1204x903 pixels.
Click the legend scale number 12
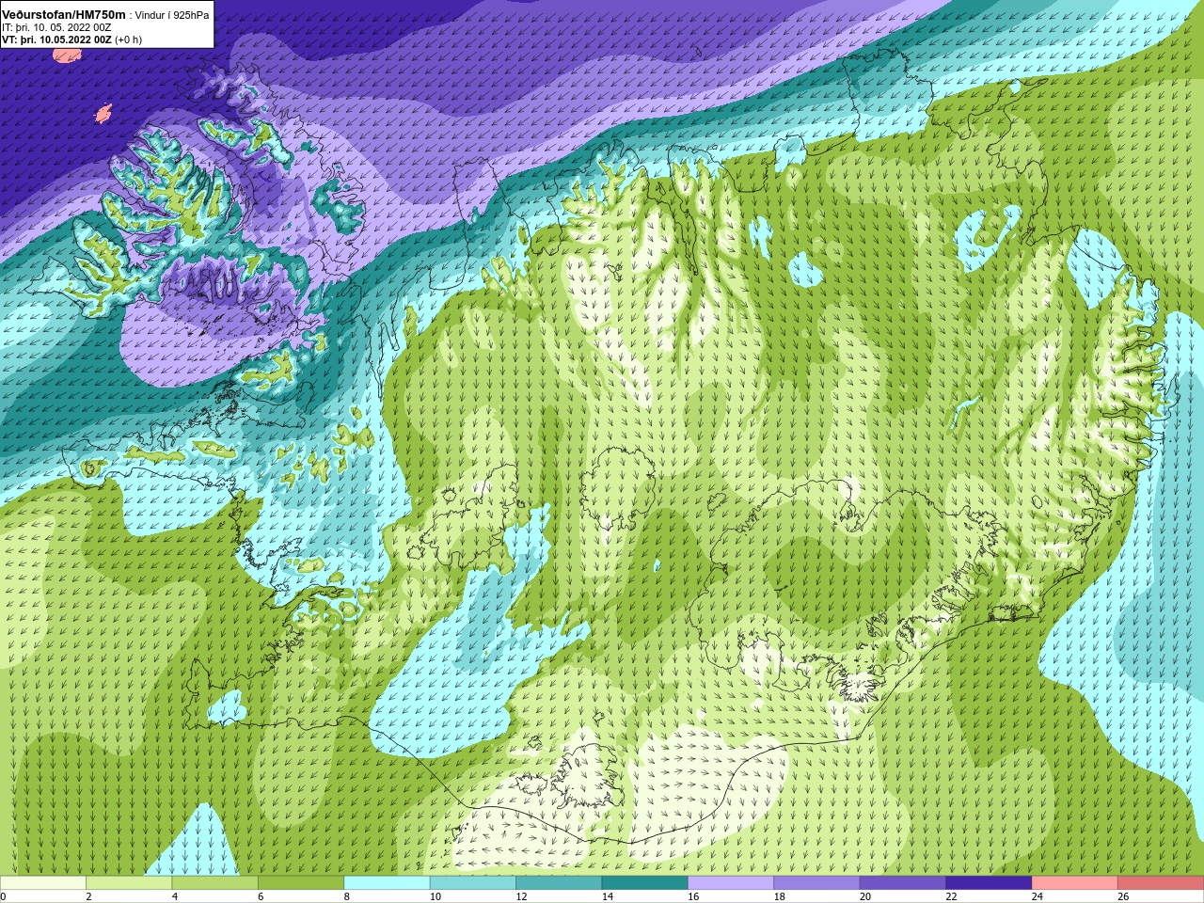(x=521, y=897)
